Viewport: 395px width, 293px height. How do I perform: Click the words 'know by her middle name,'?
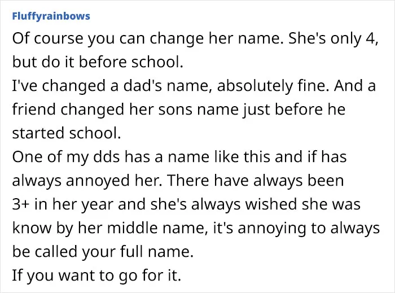110,228
